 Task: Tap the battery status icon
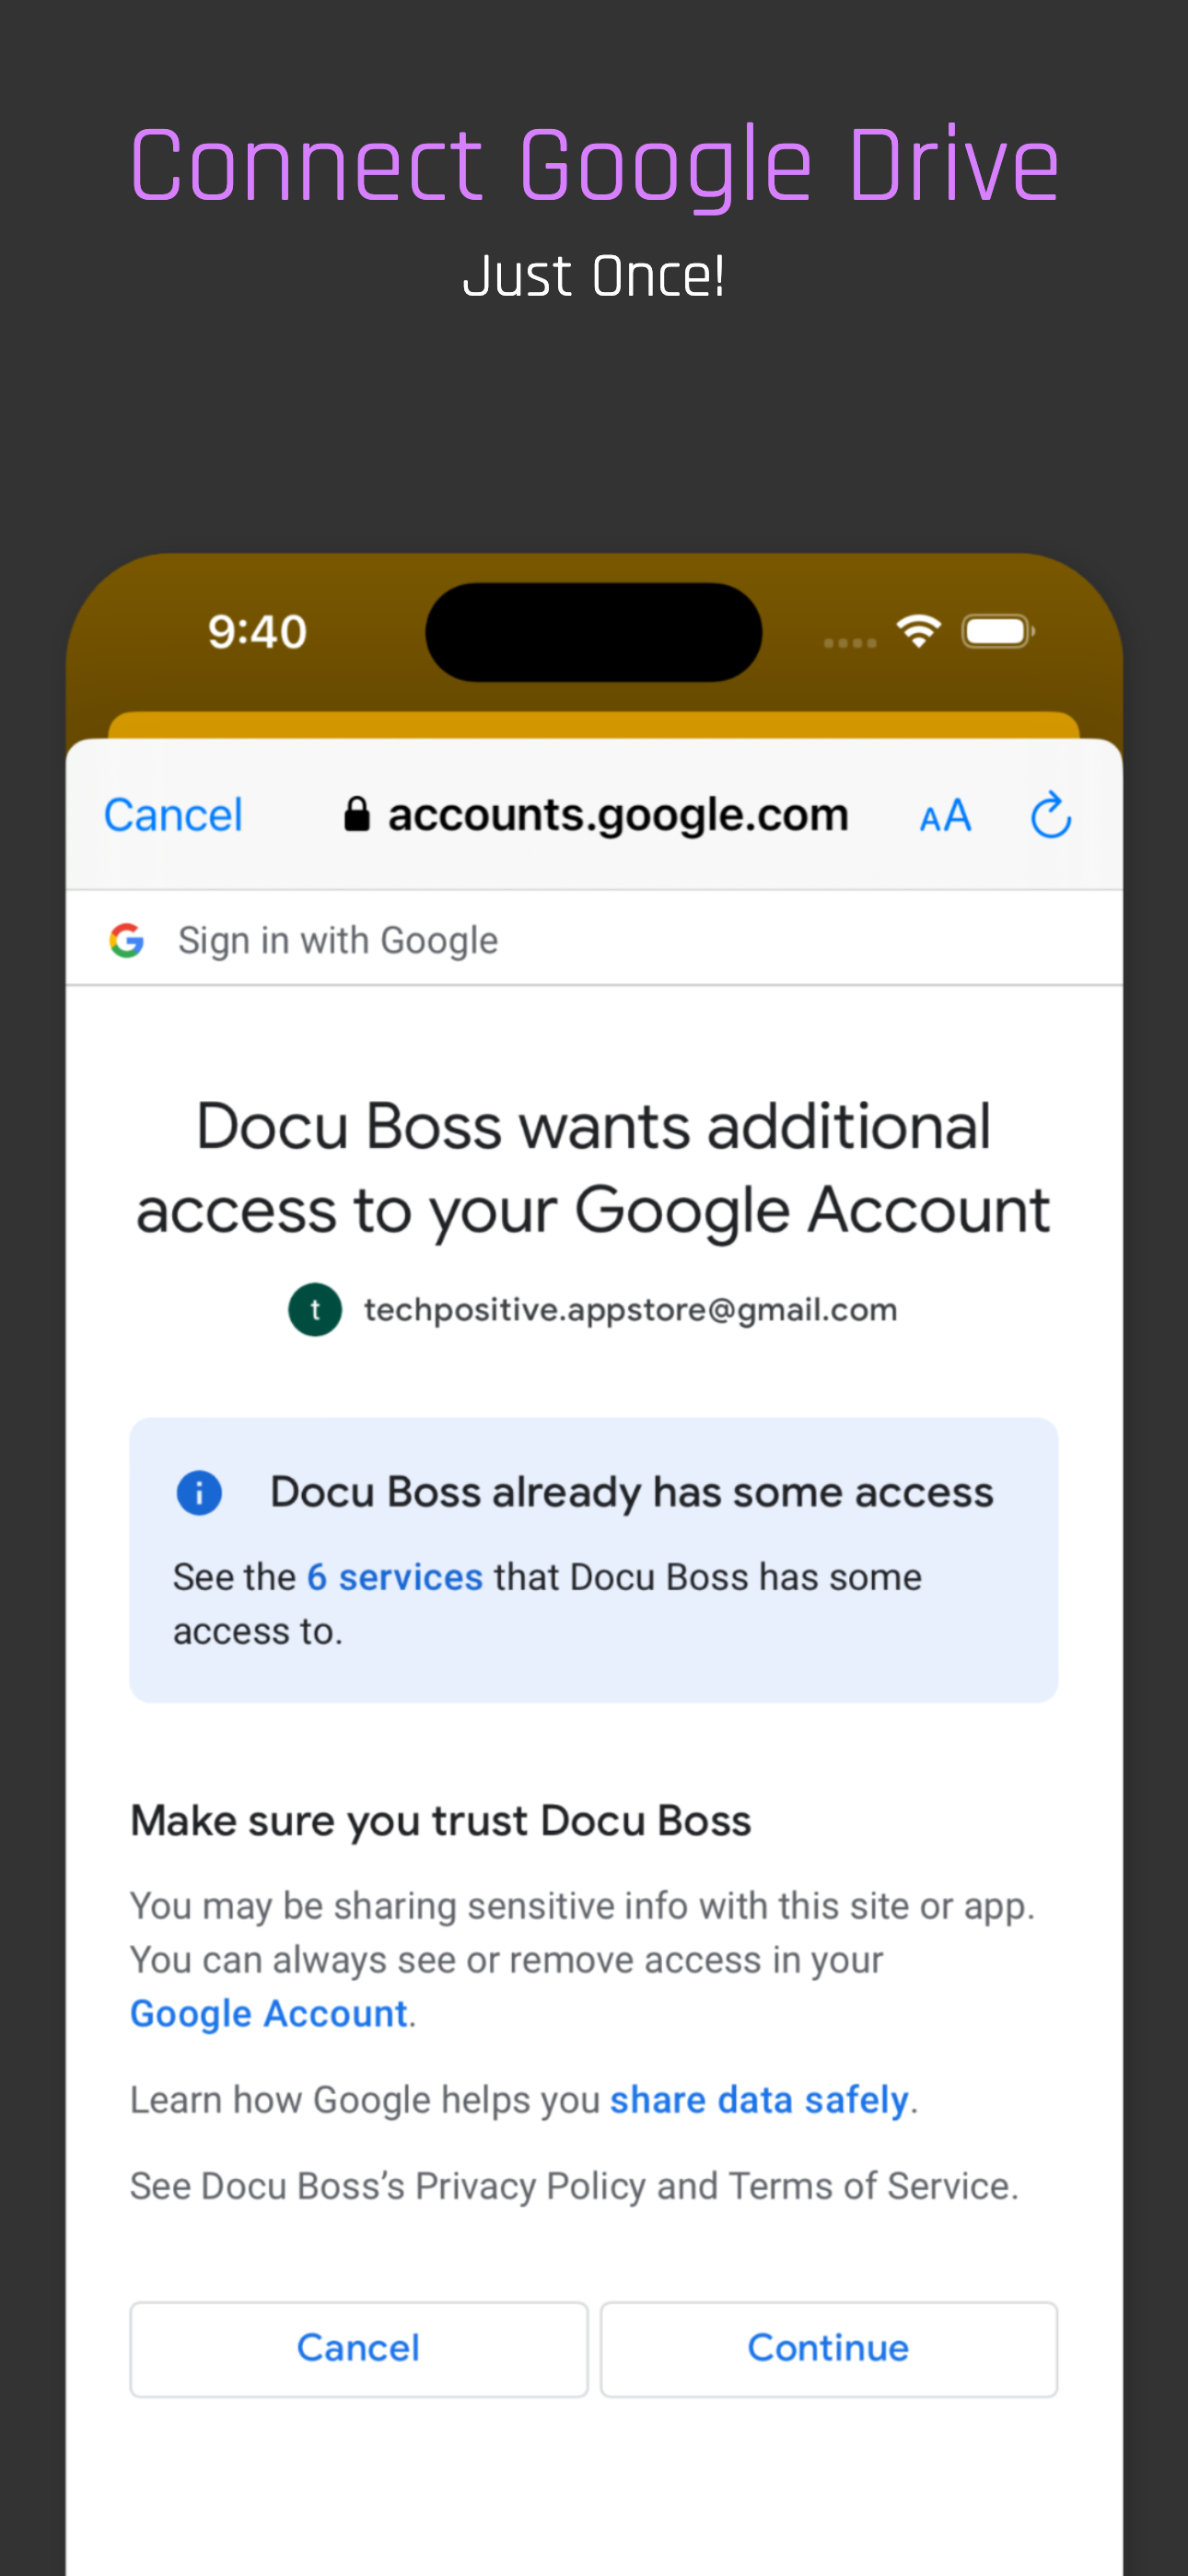998,631
